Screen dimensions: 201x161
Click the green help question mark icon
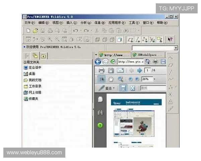click(x=100, y=125)
